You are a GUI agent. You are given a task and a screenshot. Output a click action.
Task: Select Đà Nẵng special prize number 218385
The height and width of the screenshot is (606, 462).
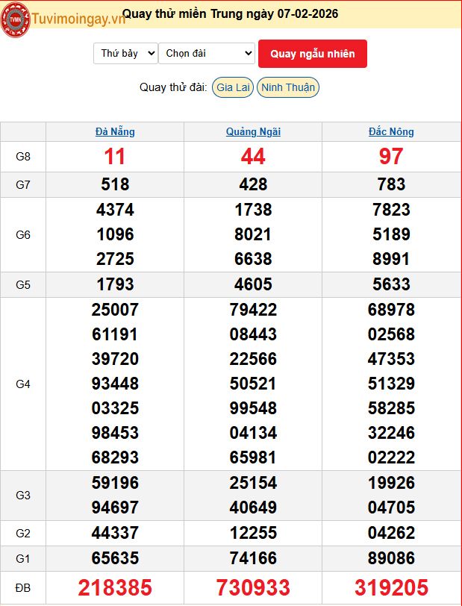tap(115, 588)
